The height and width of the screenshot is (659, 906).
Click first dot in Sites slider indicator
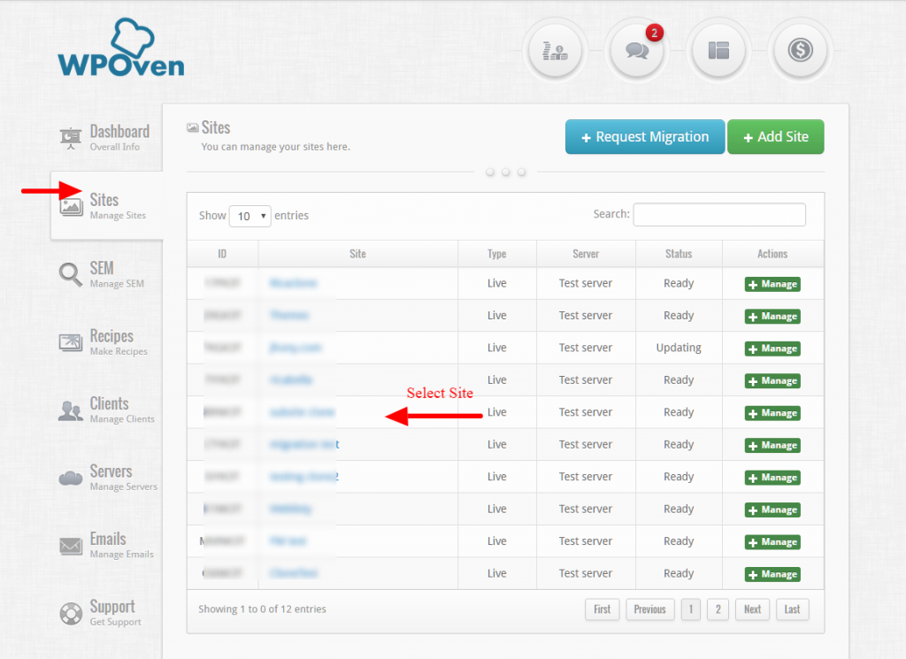490,172
